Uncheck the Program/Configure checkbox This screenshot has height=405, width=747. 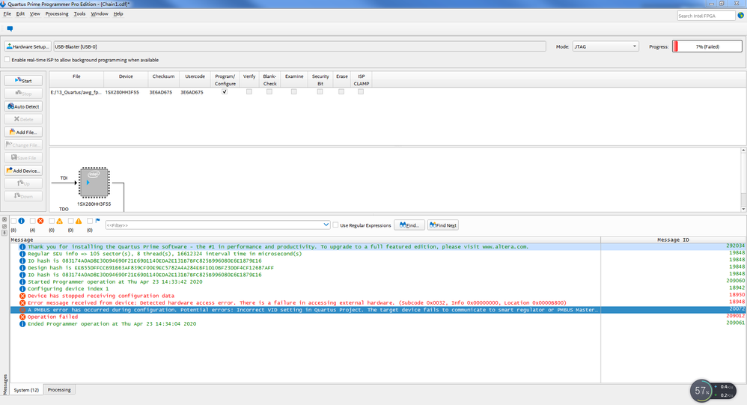225,92
